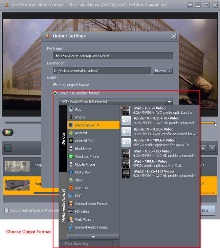This screenshot has height=248, width=220.
Task: Click the Web Video category label text
Action: (83, 219)
